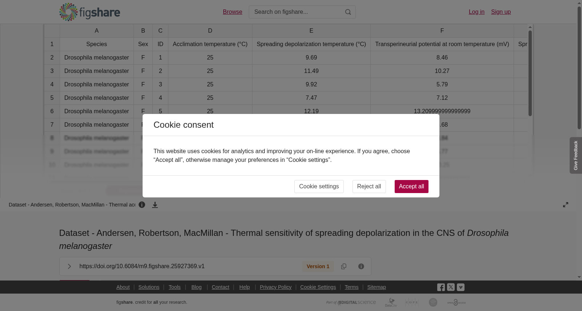Open the Help footer link
Screen dimensions: 582x311
(244, 287)
